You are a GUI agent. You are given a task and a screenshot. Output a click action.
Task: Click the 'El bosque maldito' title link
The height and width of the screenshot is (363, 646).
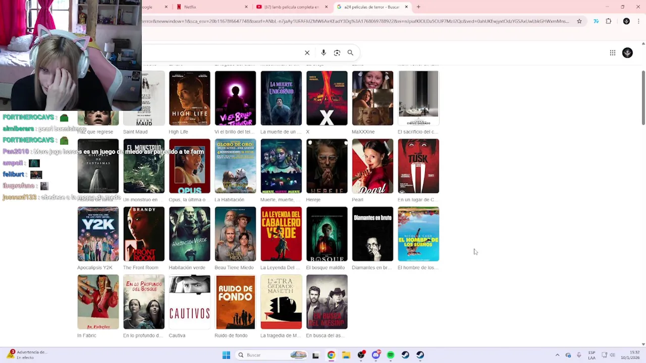pyautogui.click(x=326, y=268)
